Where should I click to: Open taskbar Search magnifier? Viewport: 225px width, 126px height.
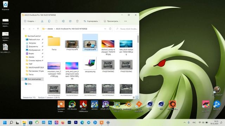(x=11, y=122)
